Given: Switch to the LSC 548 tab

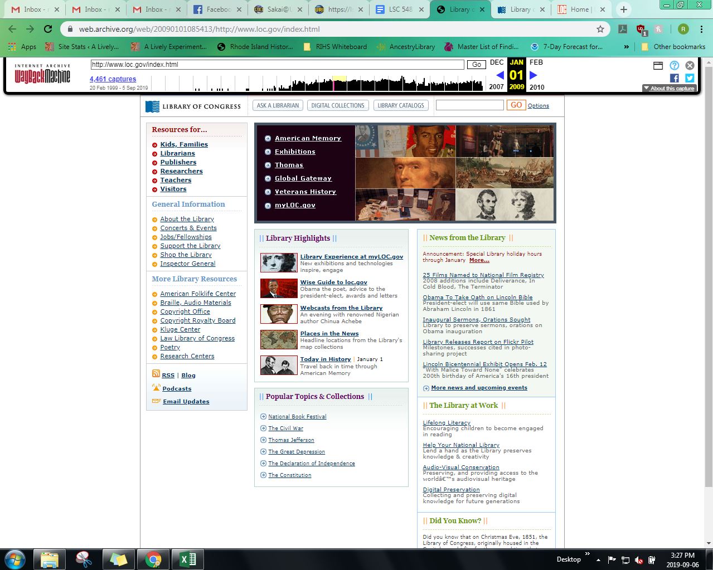Looking at the screenshot, I should click(398, 9).
